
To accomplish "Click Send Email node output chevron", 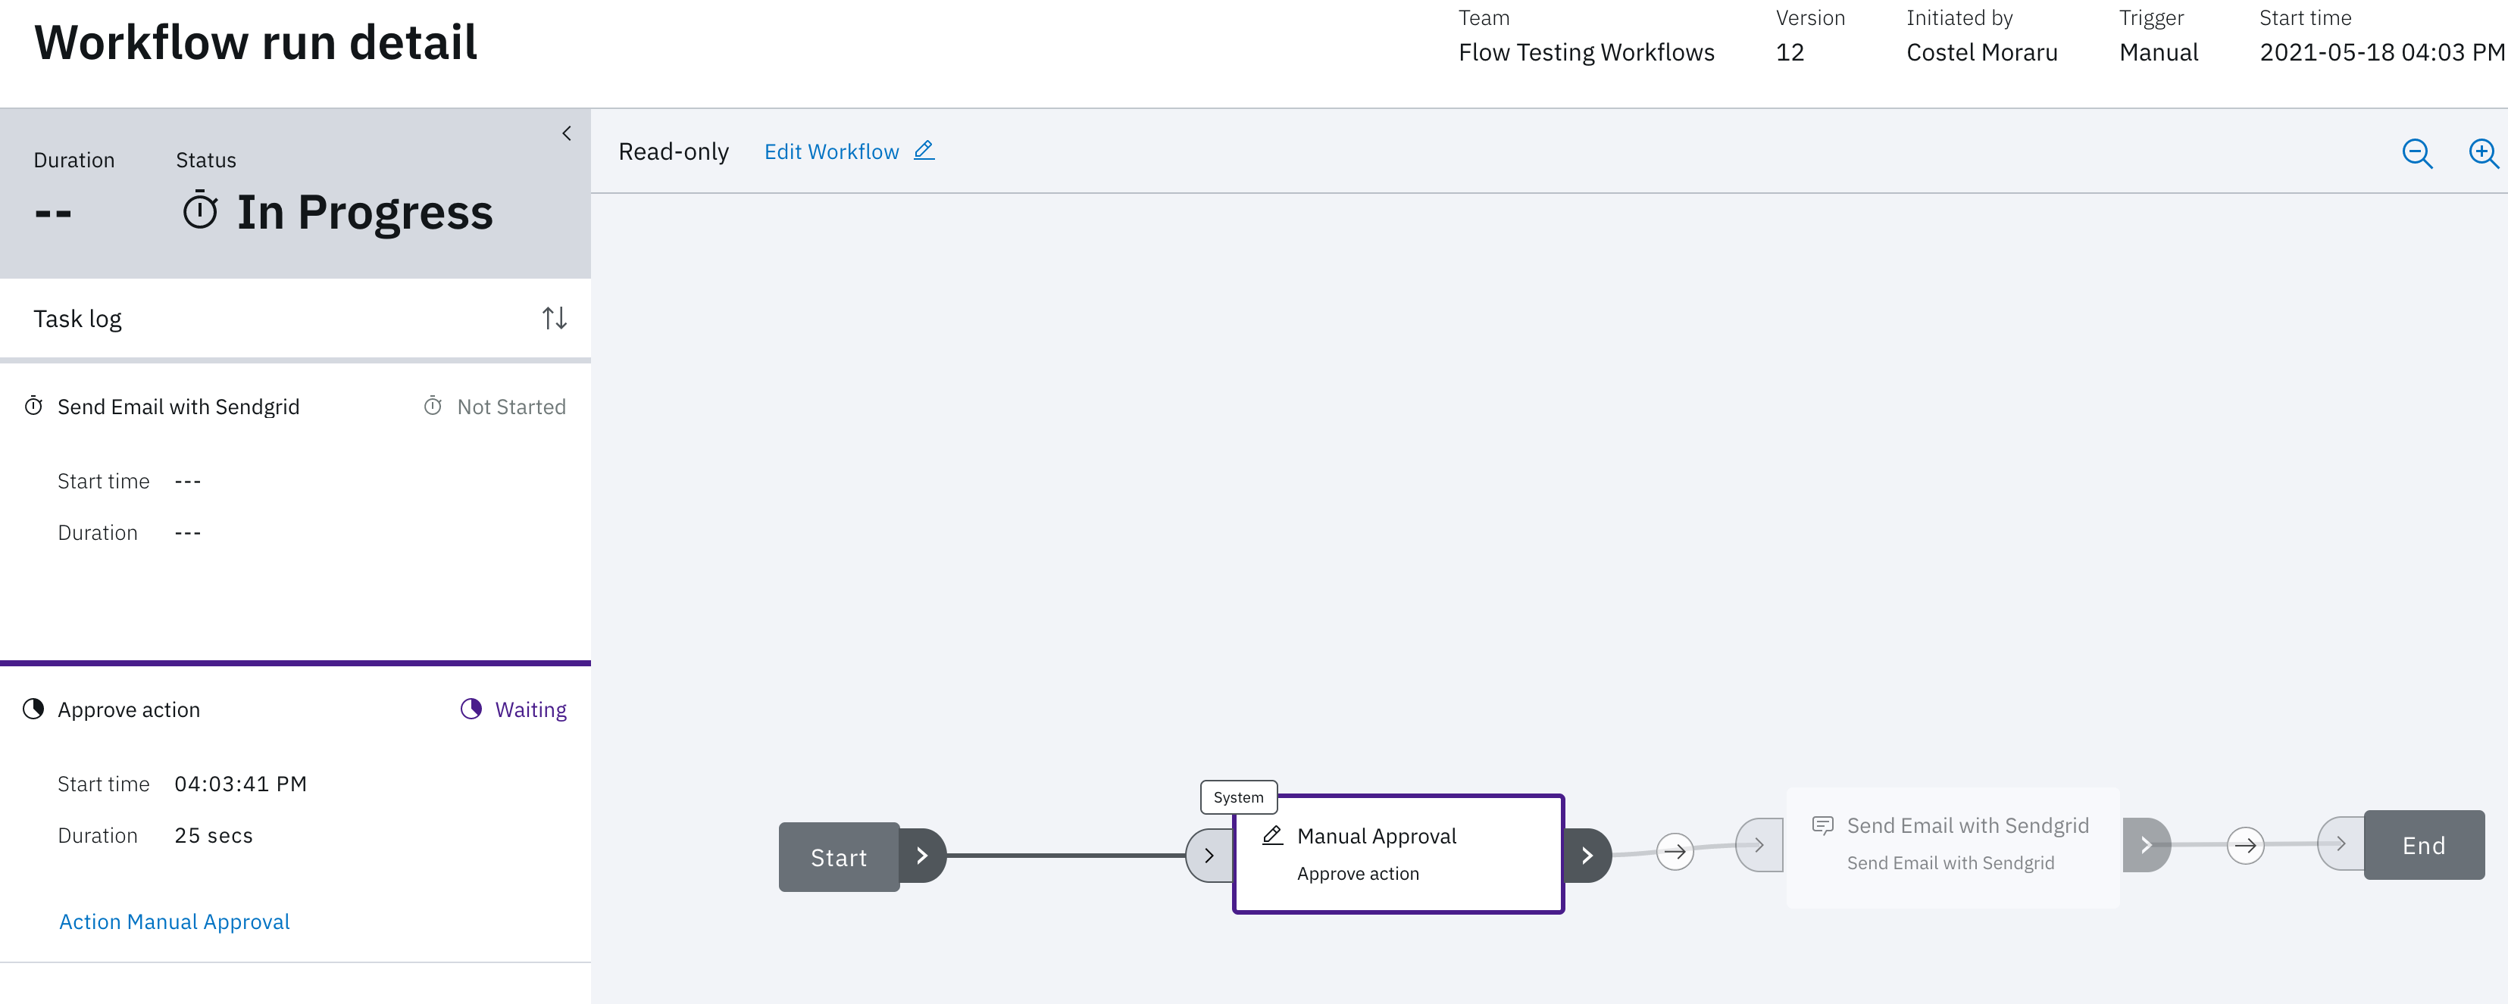I will tap(2146, 844).
